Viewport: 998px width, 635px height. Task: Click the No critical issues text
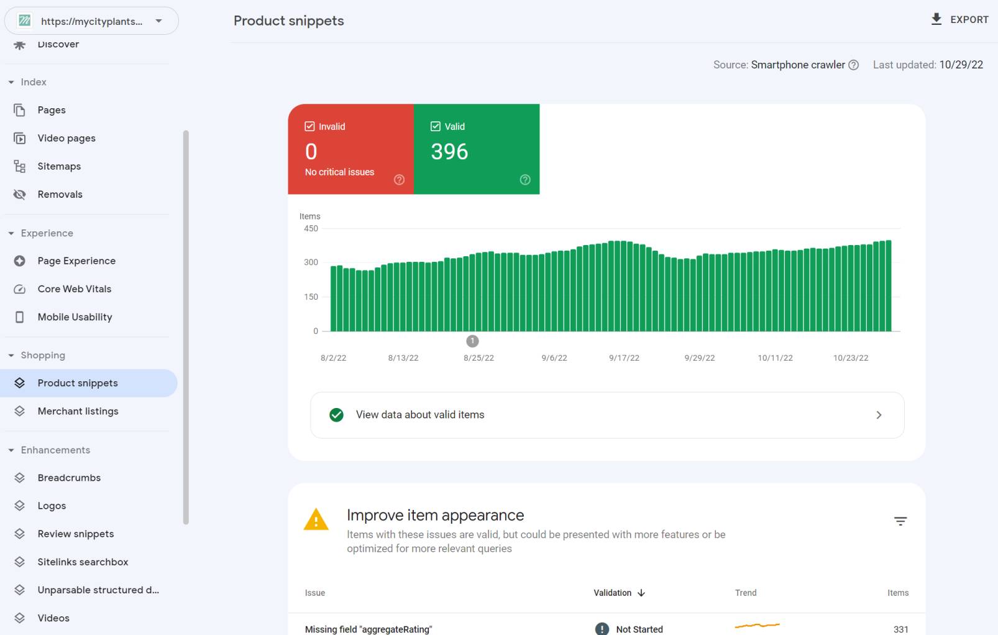pos(339,172)
